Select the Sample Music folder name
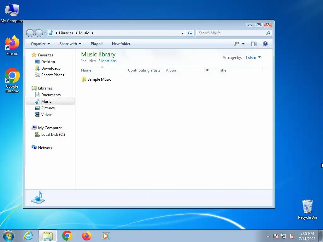 (99, 79)
